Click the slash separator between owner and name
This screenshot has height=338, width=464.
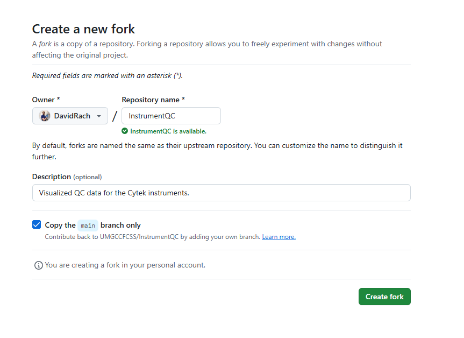(x=115, y=116)
